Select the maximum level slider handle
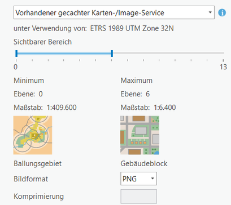Screen dimensions: 231x205 tap(112, 54)
